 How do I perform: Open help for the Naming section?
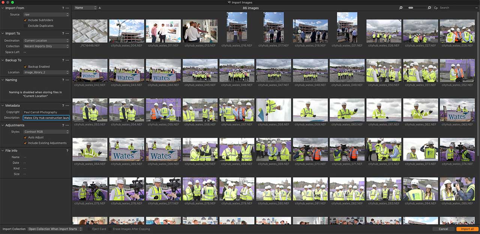coord(63,80)
